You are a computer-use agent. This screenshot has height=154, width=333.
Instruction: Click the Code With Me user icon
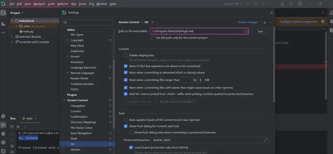[x=282, y=4]
